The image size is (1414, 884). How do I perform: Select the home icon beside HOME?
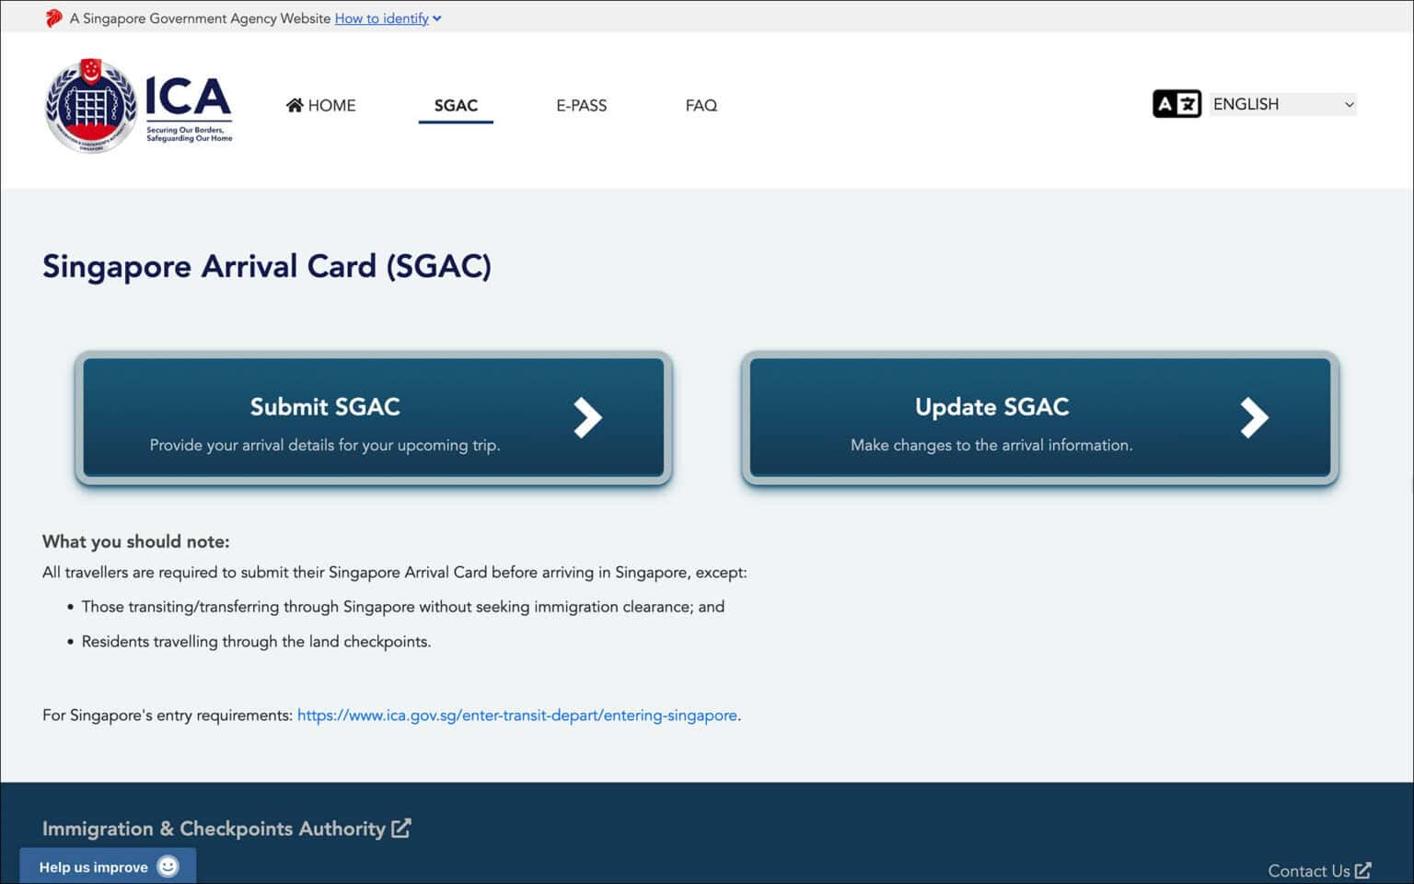(293, 105)
